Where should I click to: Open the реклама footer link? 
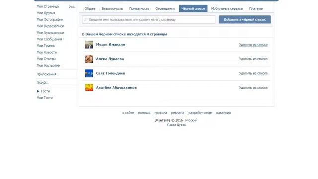tap(178, 113)
